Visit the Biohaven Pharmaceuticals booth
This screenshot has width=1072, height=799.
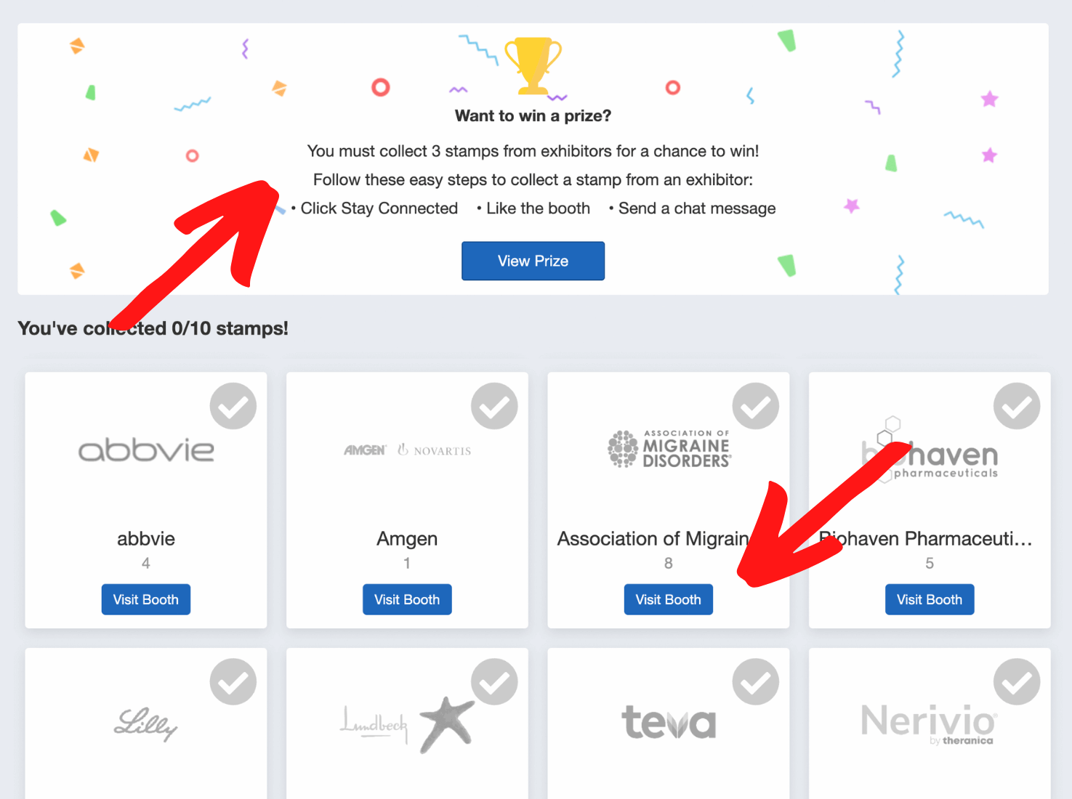[929, 599]
